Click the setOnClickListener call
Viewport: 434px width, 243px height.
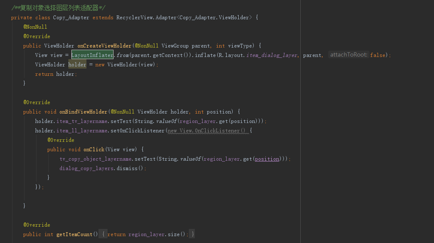(138, 130)
